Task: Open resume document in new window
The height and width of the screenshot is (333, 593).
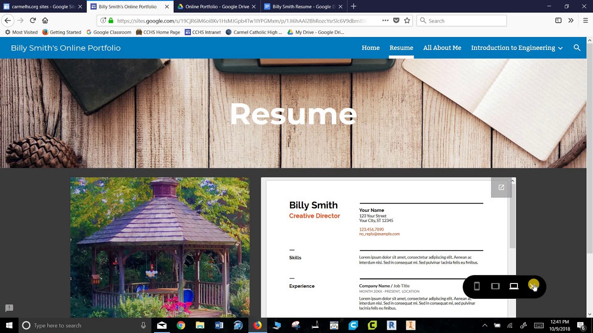Action: tap(501, 187)
